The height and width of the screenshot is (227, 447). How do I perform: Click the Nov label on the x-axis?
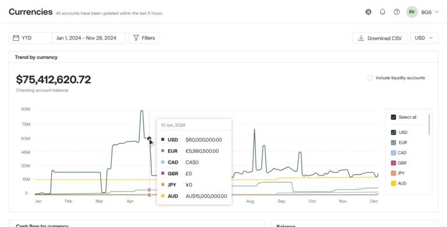[x=343, y=201]
